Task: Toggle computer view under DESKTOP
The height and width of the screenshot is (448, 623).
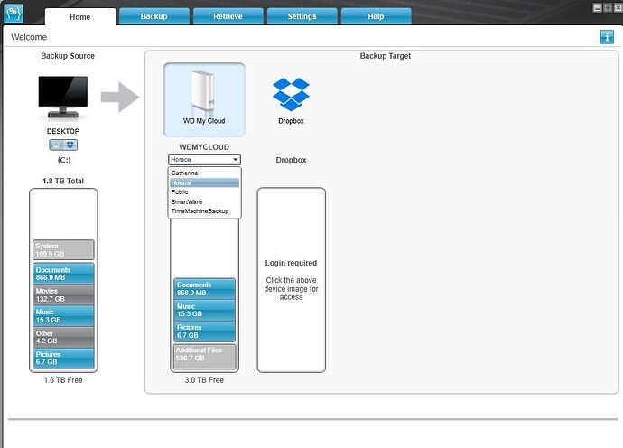Action: pyautogui.click(x=56, y=145)
